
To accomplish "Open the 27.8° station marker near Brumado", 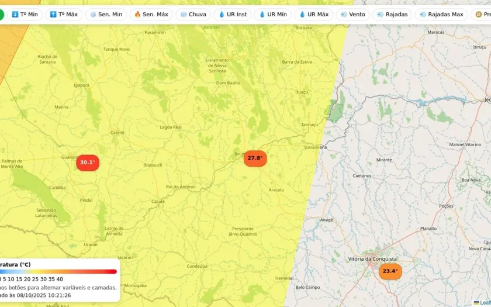I will coord(255,158).
